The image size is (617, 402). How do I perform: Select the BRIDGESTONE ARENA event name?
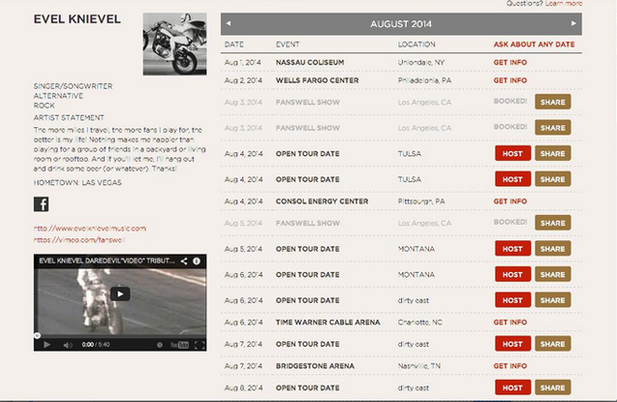315,365
